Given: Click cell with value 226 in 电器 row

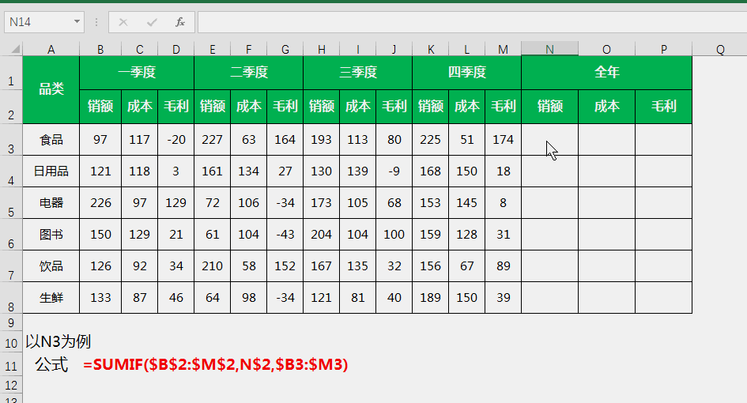Looking at the screenshot, I should pos(100,203).
